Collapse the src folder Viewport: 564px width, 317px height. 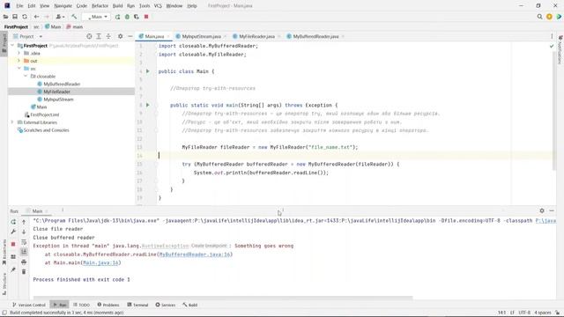coord(19,69)
